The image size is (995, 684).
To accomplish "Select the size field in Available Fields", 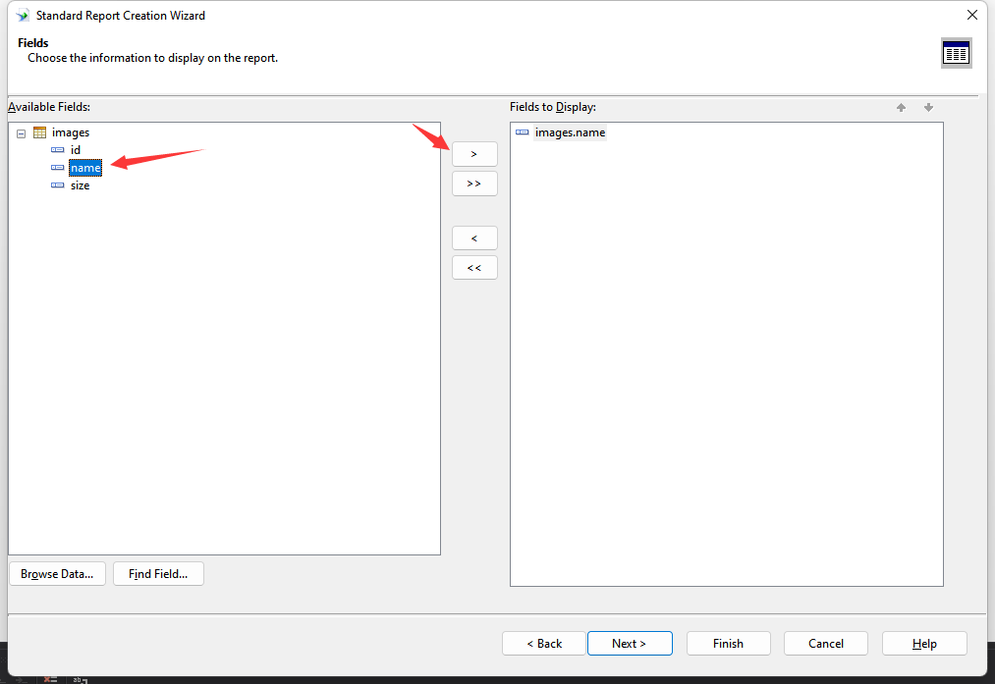I will [x=80, y=185].
